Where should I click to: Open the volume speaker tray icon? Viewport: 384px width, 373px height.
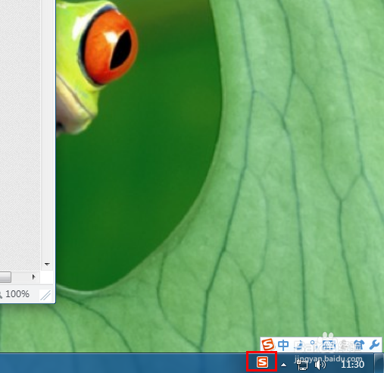320,365
